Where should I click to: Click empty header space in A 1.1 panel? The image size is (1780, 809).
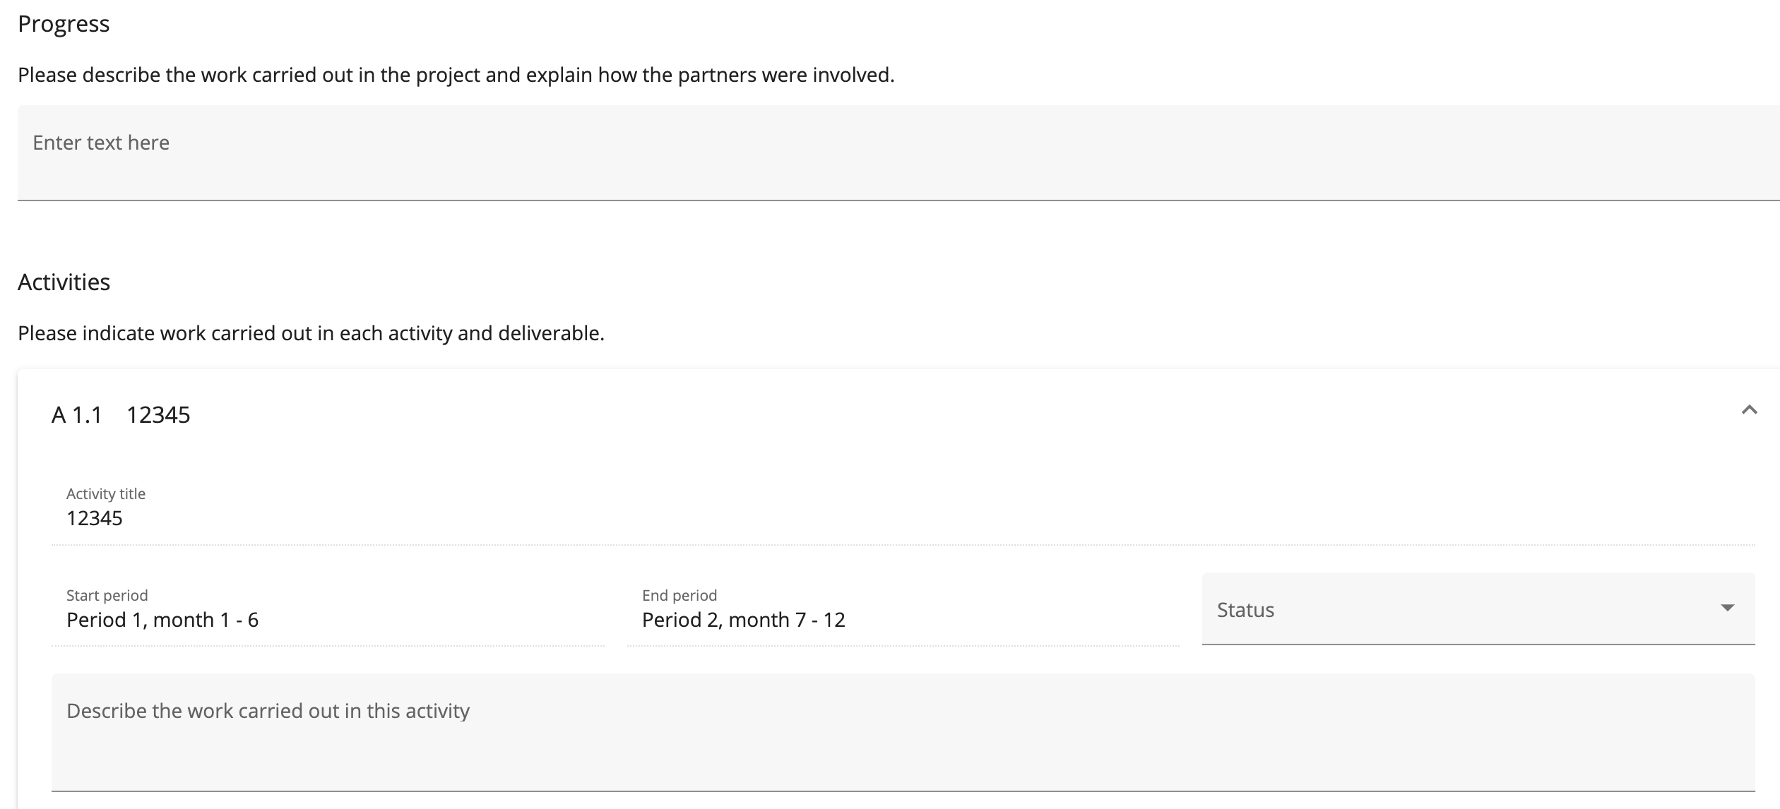point(918,415)
